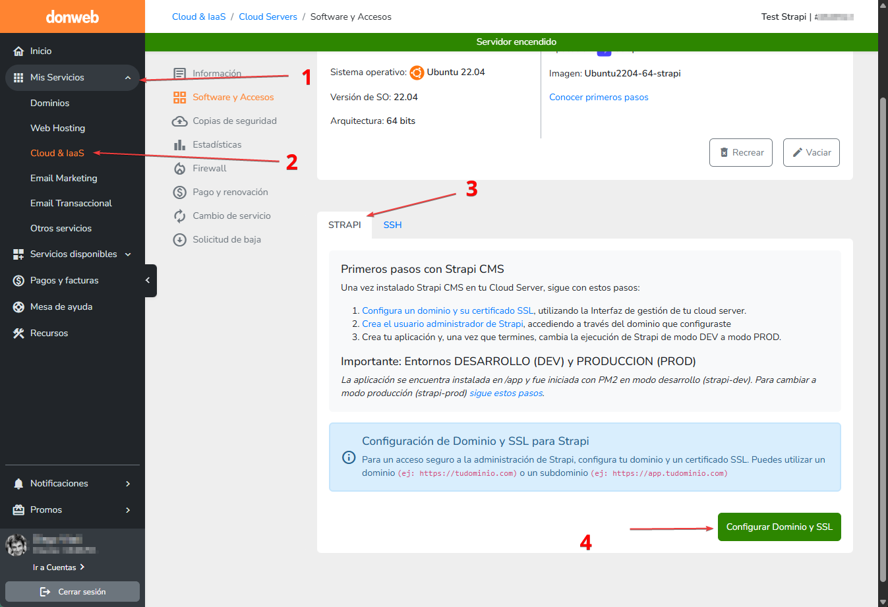Click the info icon in the SSL notice
Viewport: 888px width, 607px height.
tap(349, 457)
